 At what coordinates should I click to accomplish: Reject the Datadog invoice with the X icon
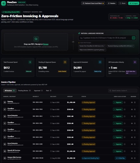pyautogui.click(x=125, y=102)
